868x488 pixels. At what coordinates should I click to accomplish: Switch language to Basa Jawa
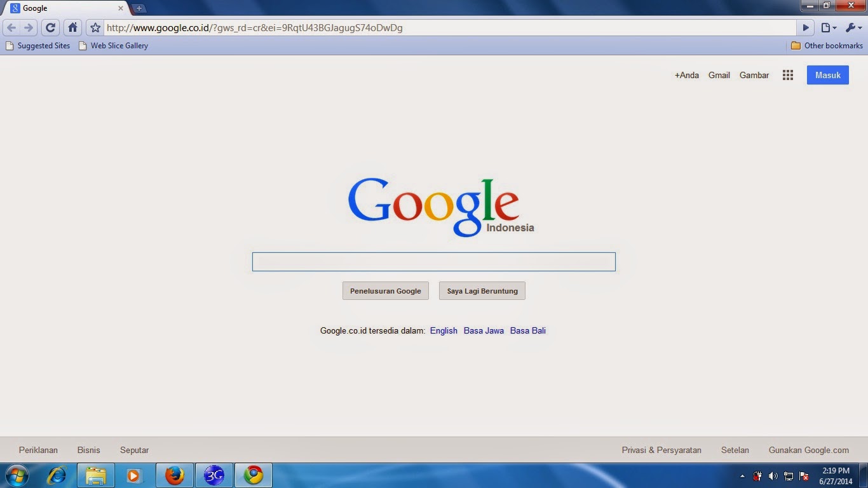484,330
